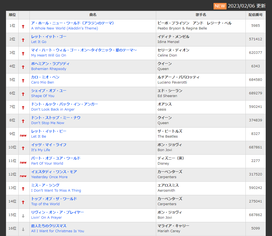The width and height of the screenshot is (272, 236).
Task: Click distribution number 2277
Action: 255,161
